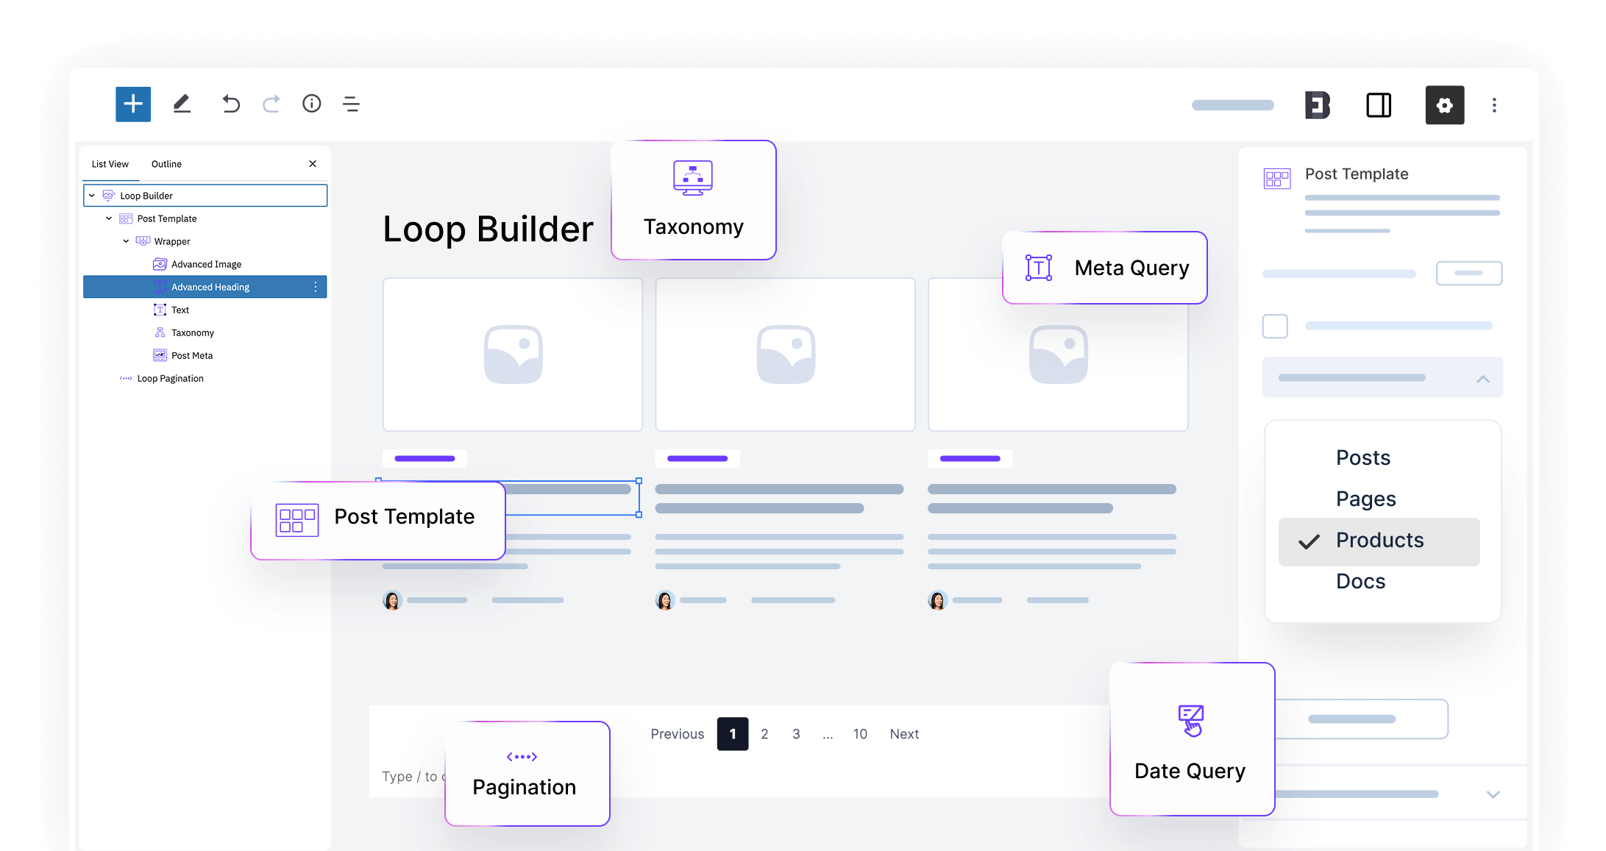This screenshot has width=1606, height=851.
Task: Toggle the list view outline icon
Action: pos(351,104)
